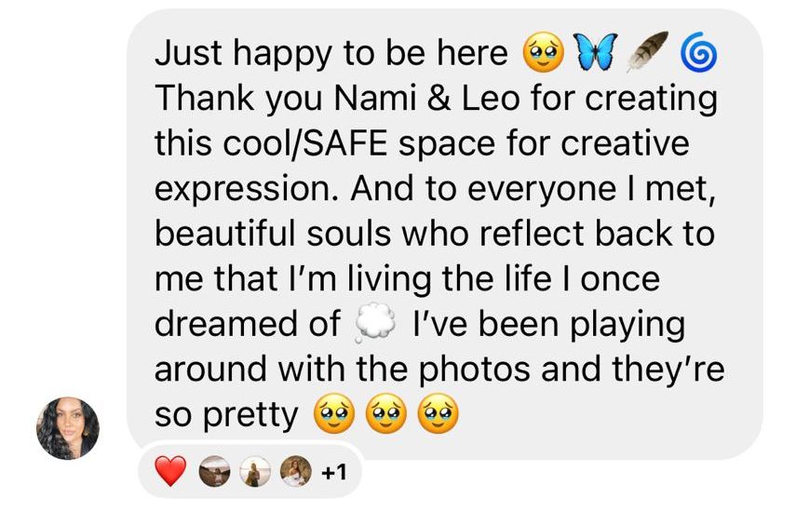The height and width of the screenshot is (525, 796).
Task: Click the middle teary emoji after 'so pretty'
Action: 385,413
